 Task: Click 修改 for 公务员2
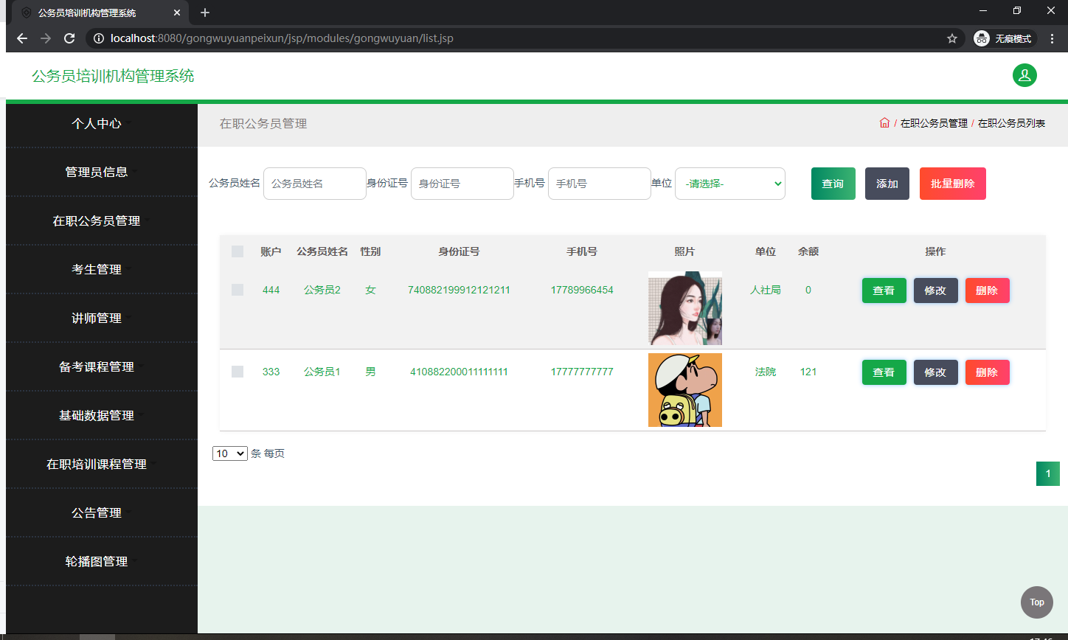tap(936, 291)
